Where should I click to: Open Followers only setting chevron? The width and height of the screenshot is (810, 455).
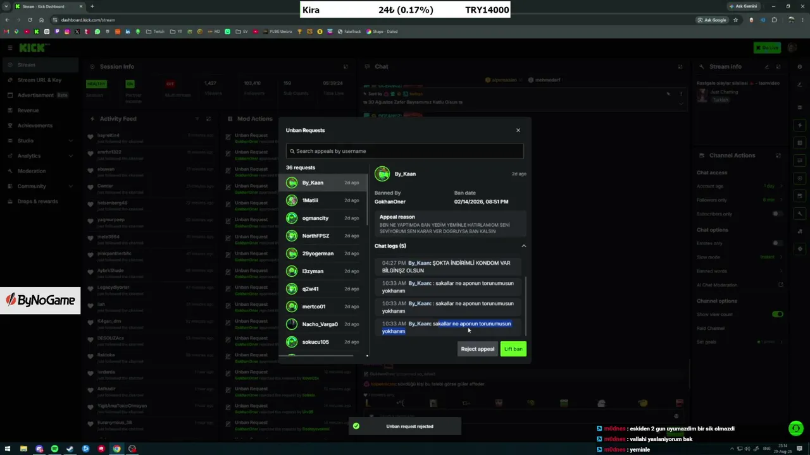click(x=781, y=200)
